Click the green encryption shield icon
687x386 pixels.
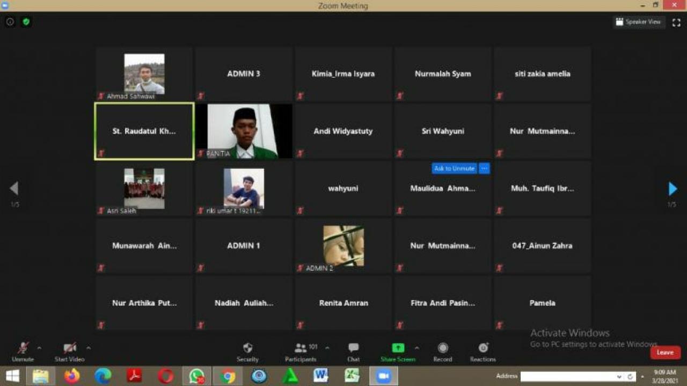(x=25, y=22)
